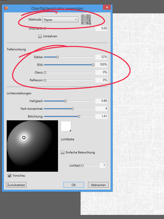The image size is (164, 219).
Task: Edit the Reflexion value field 0%
Action: point(101,80)
